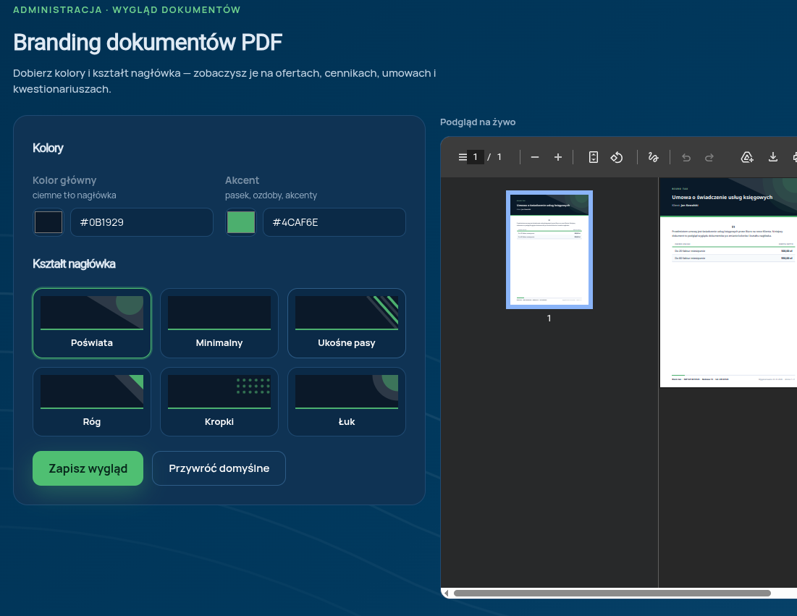Edit the PDF page number field
Screen dimensions: 797x616
point(476,157)
